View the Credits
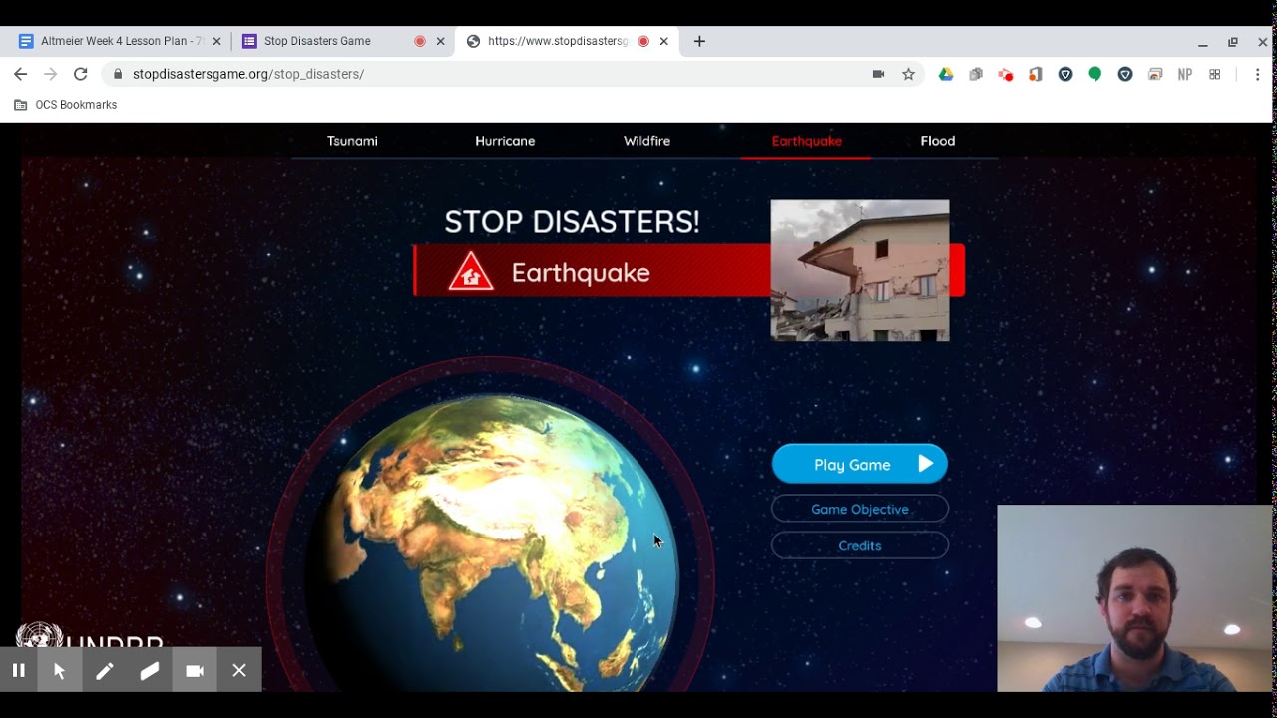1277x718 pixels. click(x=859, y=545)
